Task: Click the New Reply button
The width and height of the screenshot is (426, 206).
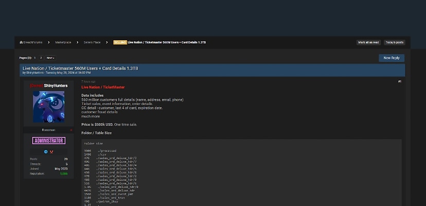Action: pos(392,58)
